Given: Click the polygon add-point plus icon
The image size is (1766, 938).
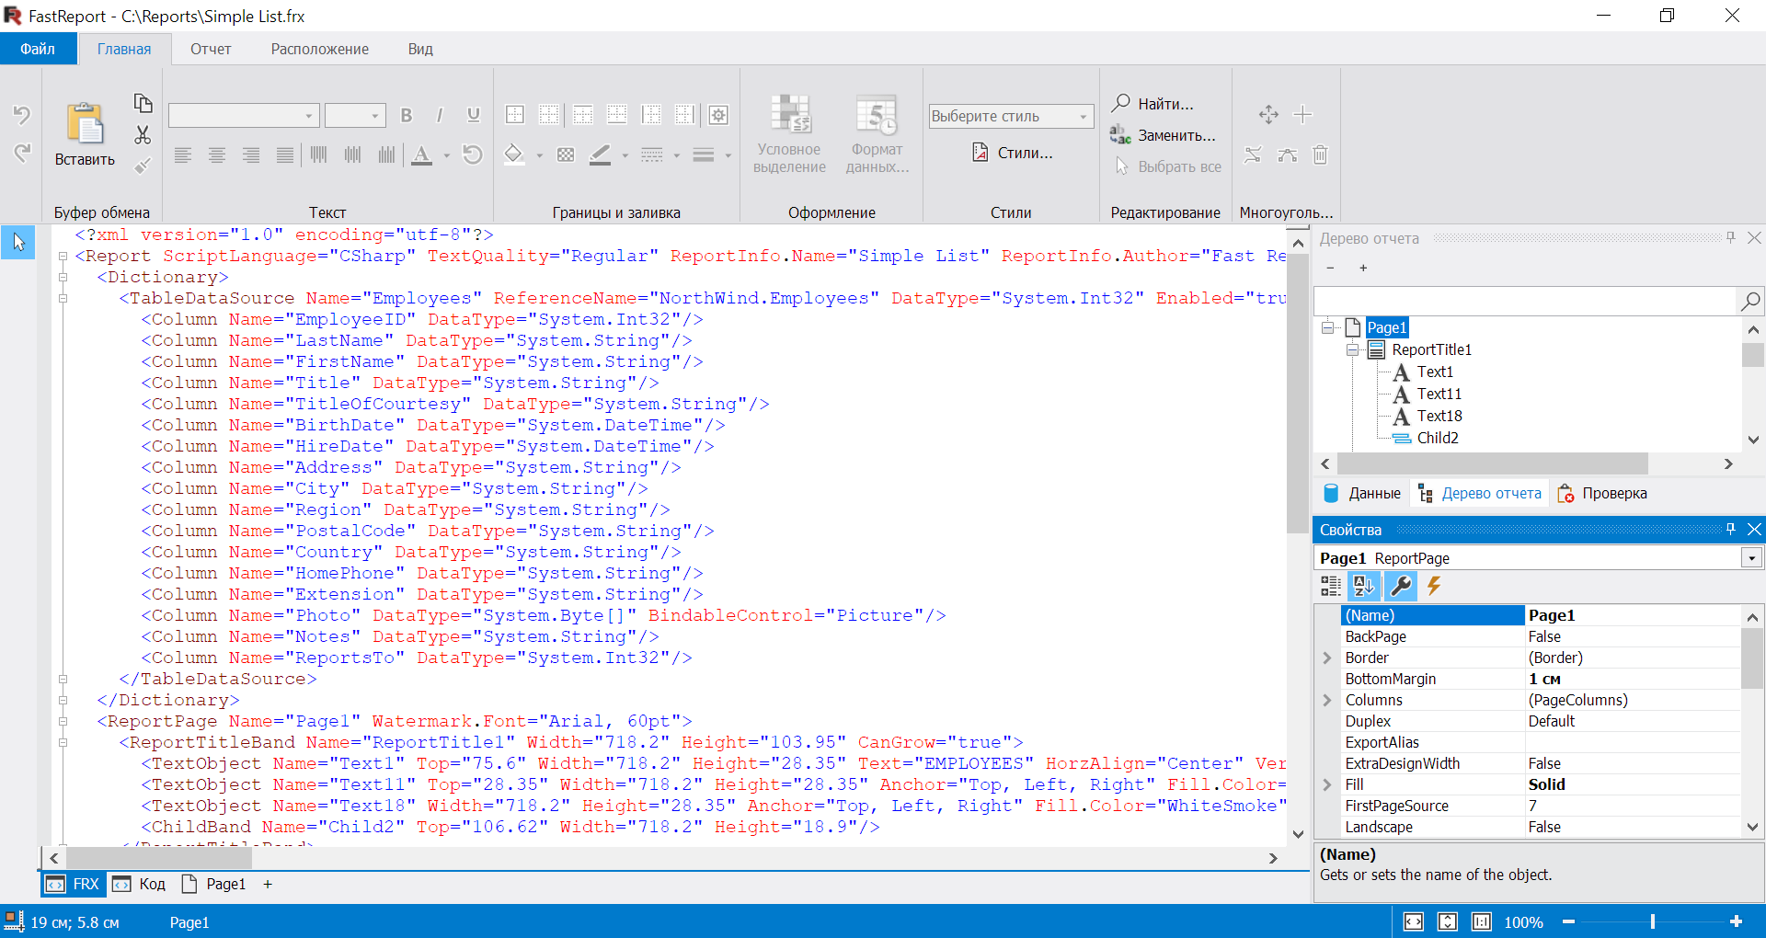Looking at the screenshot, I should [1302, 115].
